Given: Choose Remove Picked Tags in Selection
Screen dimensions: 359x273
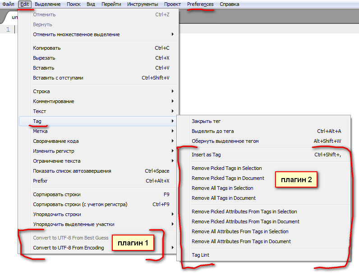Looking at the screenshot, I should [264, 168].
